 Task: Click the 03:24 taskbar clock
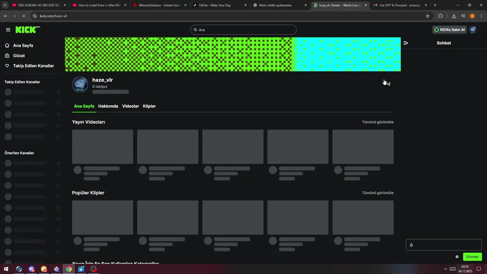click(465, 269)
